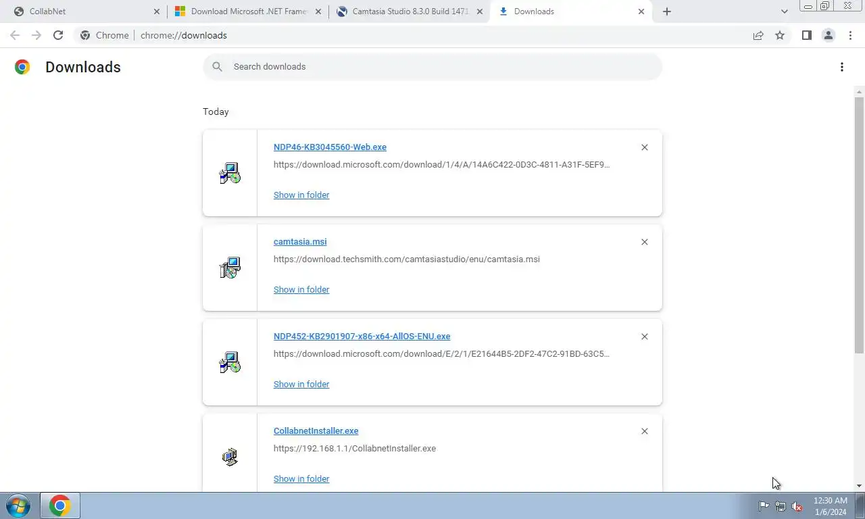Open Action Center flag tray icon
865x519 pixels.
764,506
